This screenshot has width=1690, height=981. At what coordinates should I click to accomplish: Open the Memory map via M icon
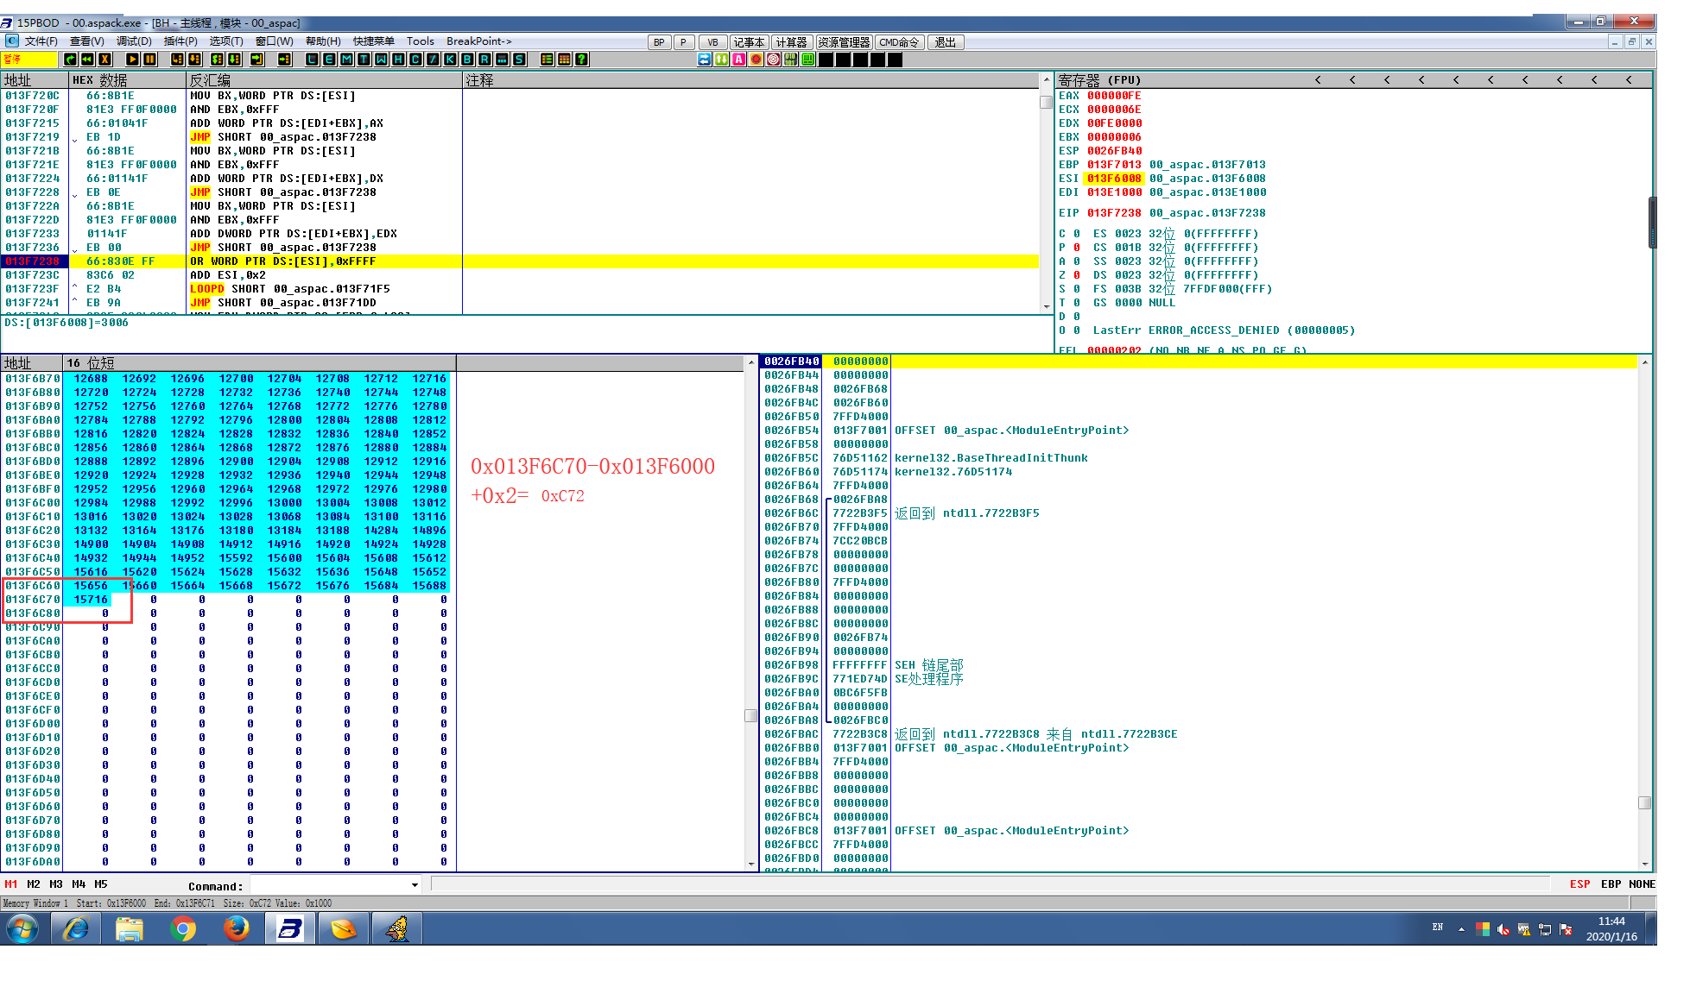point(346,60)
